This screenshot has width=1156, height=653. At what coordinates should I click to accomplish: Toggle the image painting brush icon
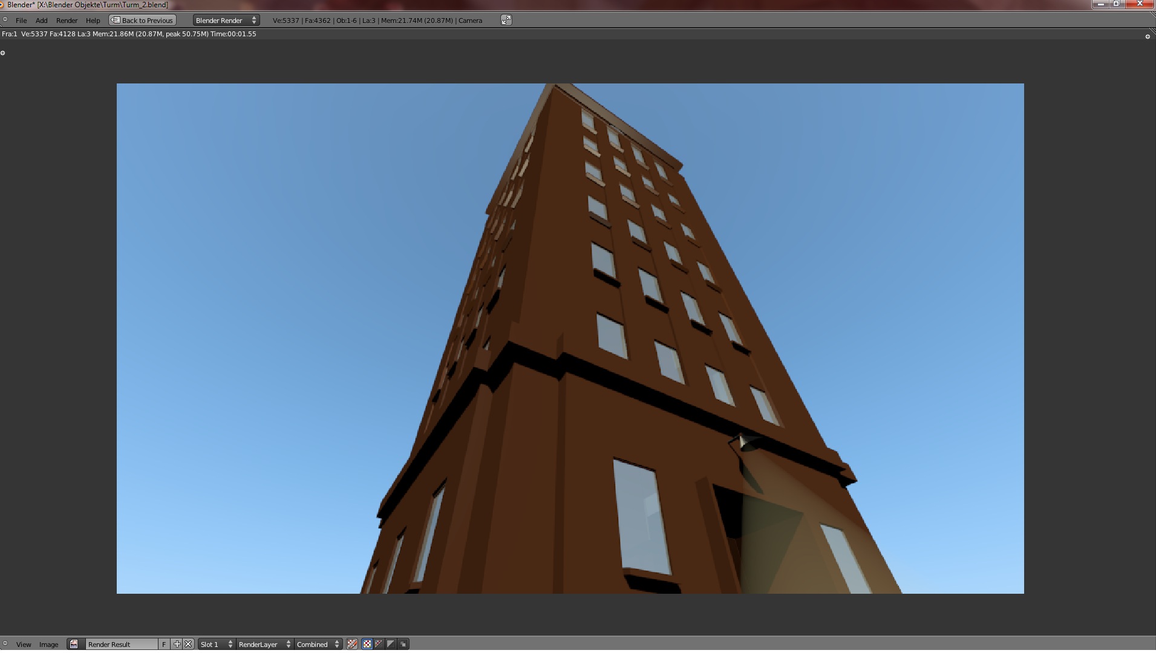coord(352,645)
